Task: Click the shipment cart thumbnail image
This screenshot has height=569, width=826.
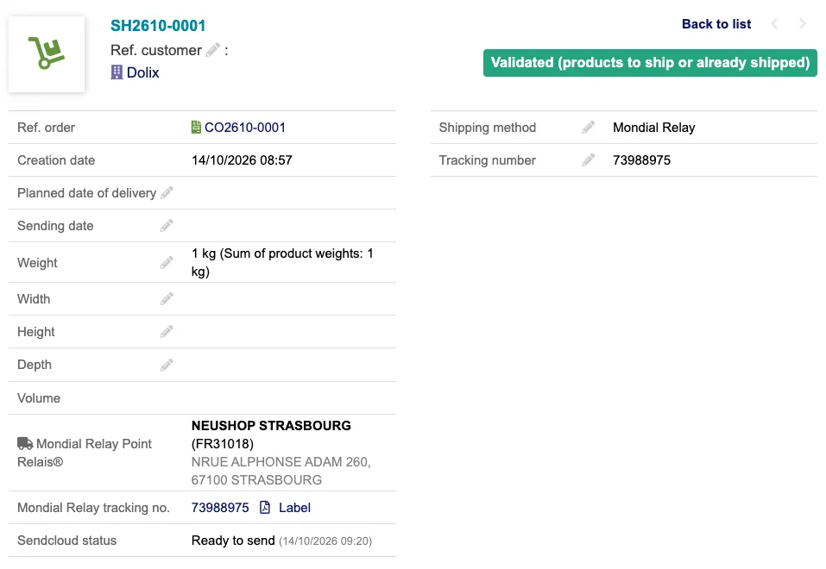Action: pyautogui.click(x=47, y=53)
